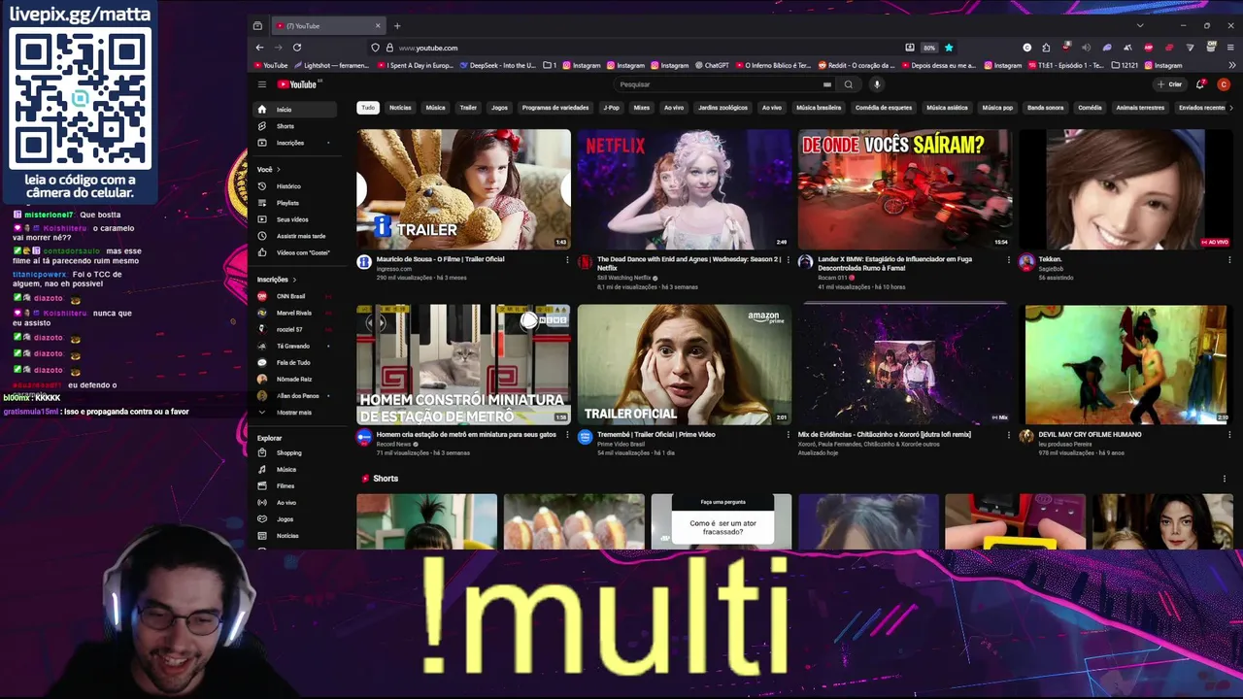The width and height of the screenshot is (1243, 699).
Task: Click the bookmark star icon
Action: pos(949,48)
